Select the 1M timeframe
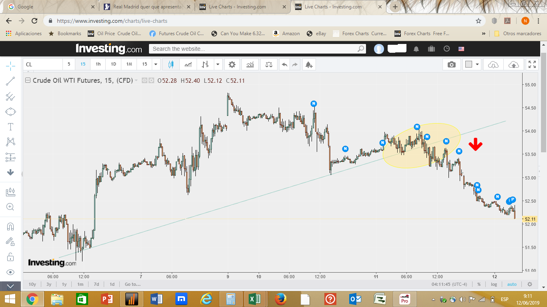547x307 pixels. coord(129,64)
